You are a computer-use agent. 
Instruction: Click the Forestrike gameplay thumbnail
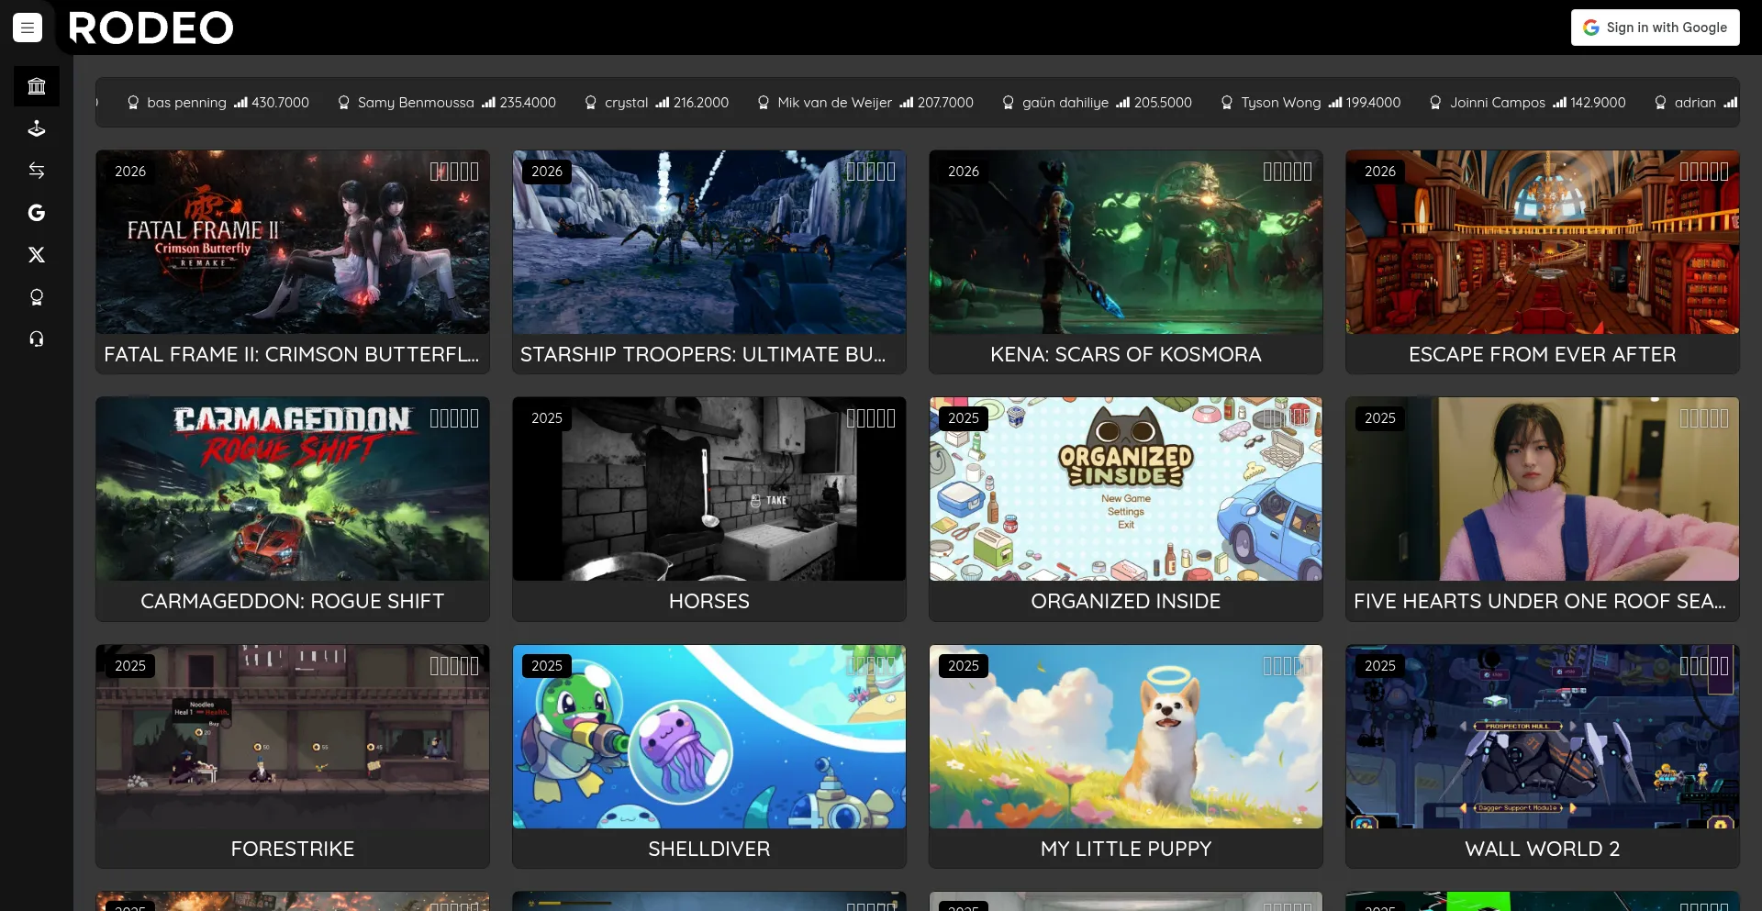293,737
